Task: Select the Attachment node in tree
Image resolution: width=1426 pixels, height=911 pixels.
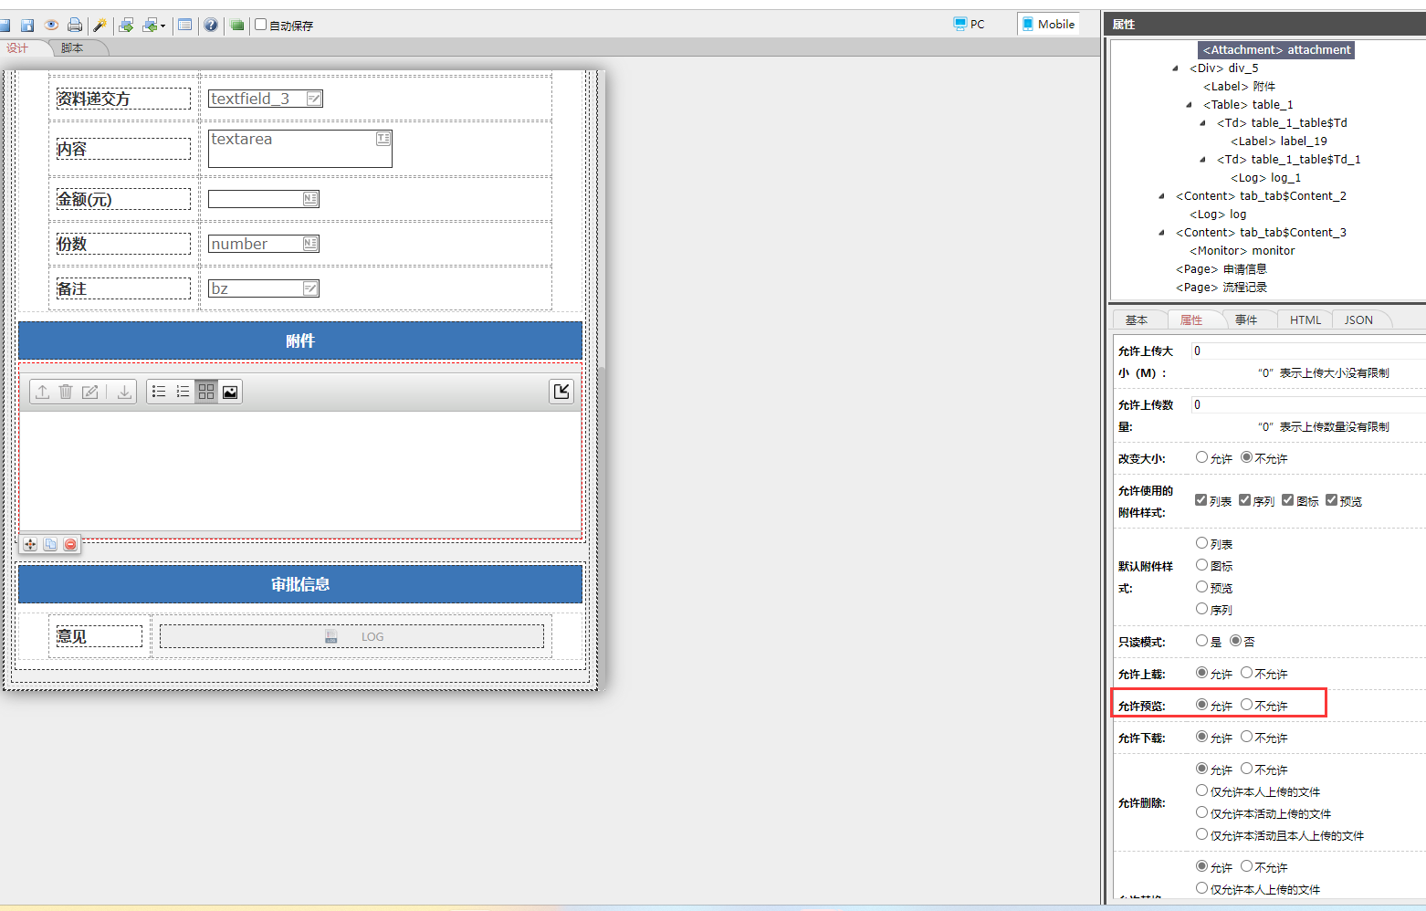Action: click(x=1276, y=50)
